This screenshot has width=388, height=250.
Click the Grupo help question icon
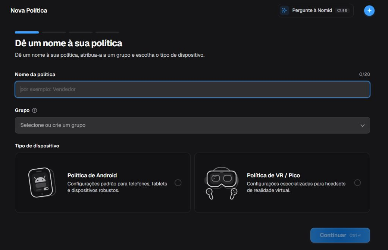pos(35,110)
